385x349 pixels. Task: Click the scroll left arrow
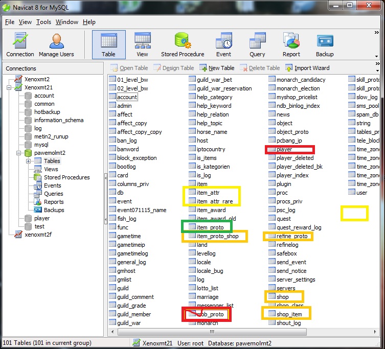112,332
